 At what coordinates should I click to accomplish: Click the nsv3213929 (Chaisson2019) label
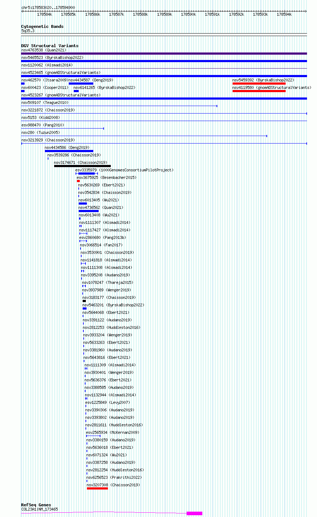pos(48,140)
